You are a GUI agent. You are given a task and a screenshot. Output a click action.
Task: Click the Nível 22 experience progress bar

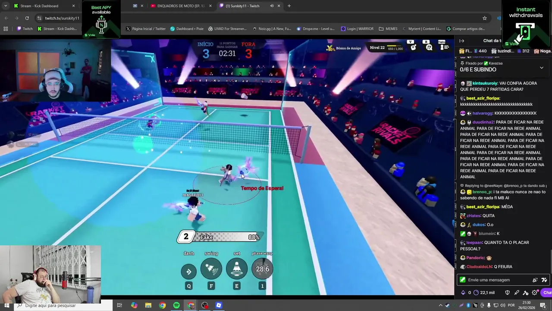[395, 46]
